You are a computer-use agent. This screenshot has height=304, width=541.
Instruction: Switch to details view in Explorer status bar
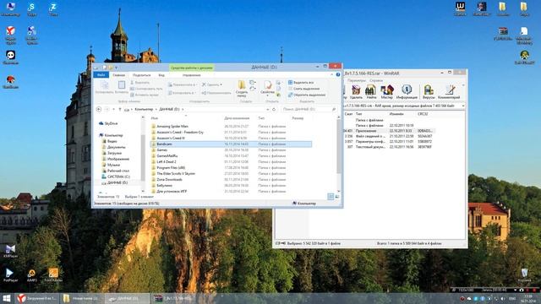coord(331,197)
